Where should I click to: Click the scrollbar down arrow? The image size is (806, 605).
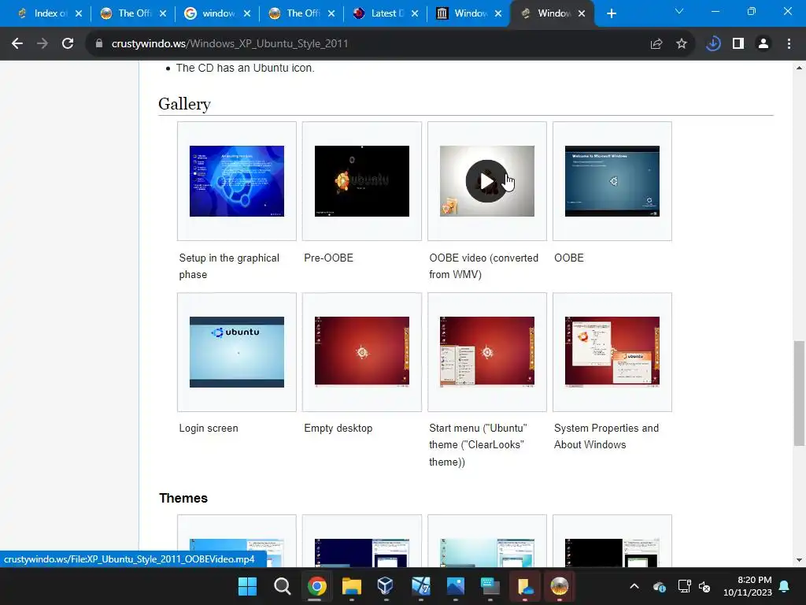[x=799, y=560]
